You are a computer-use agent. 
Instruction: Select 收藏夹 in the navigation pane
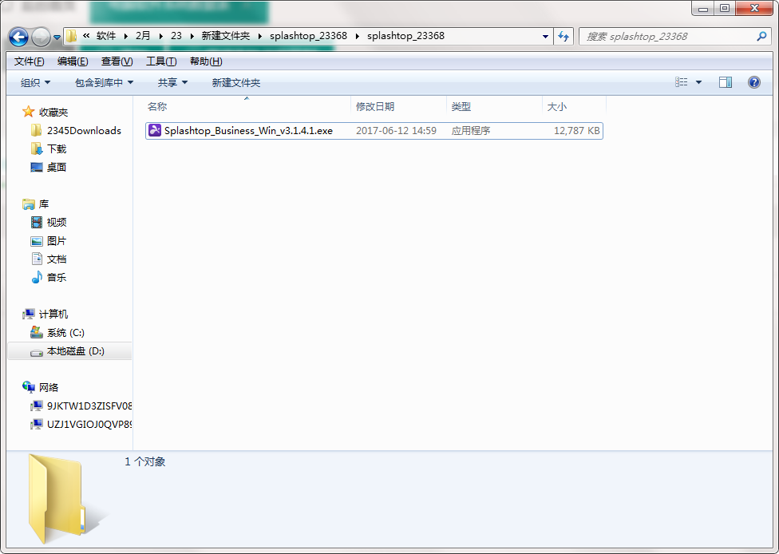pyautogui.click(x=53, y=113)
